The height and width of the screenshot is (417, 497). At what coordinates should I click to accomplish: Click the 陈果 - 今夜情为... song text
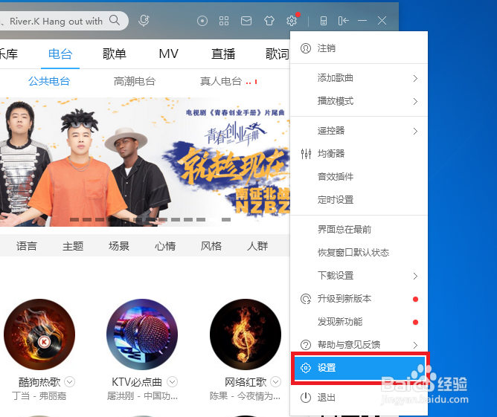[245, 396]
